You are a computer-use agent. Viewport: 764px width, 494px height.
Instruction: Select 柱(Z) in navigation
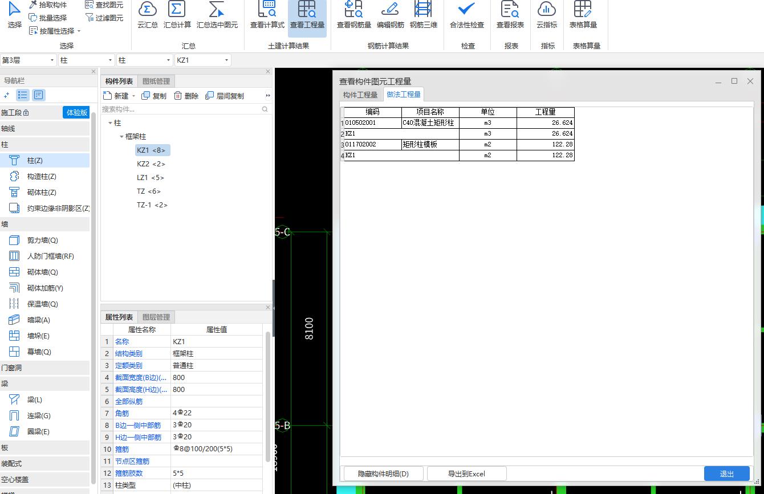(44, 161)
